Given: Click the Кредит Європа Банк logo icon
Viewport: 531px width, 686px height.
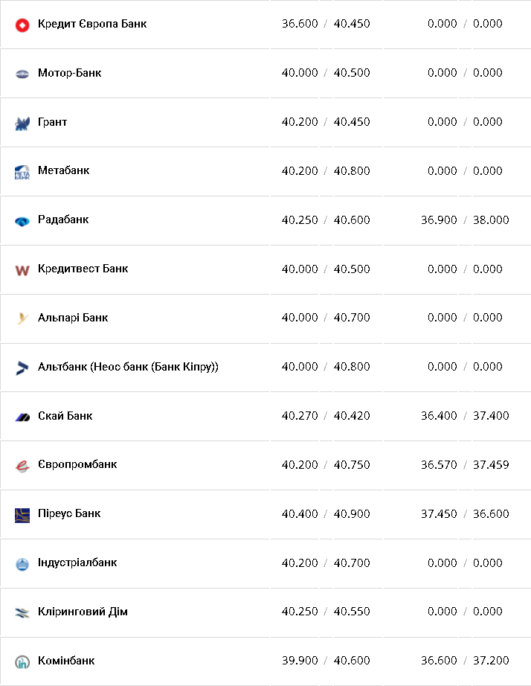Looking at the screenshot, I should (22, 25).
